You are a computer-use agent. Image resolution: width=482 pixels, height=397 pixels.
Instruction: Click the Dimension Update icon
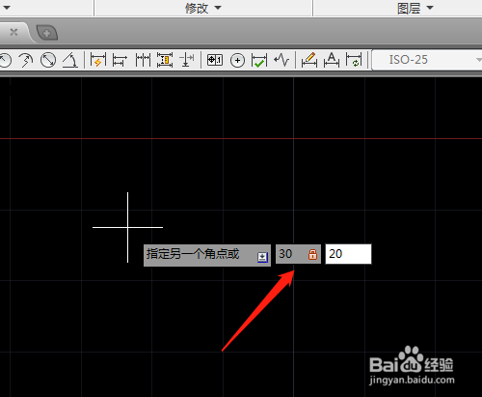[354, 60]
